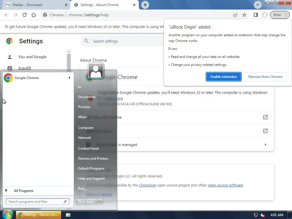Open Computer from Start menu
The height and width of the screenshot is (219, 292).
pyautogui.click(x=86, y=128)
